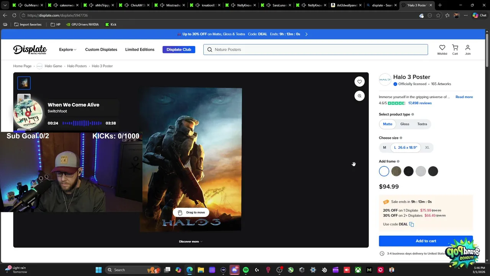The width and height of the screenshot is (490, 276).
Task: Click the info icon beside Select product type
Action: click(x=412, y=114)
